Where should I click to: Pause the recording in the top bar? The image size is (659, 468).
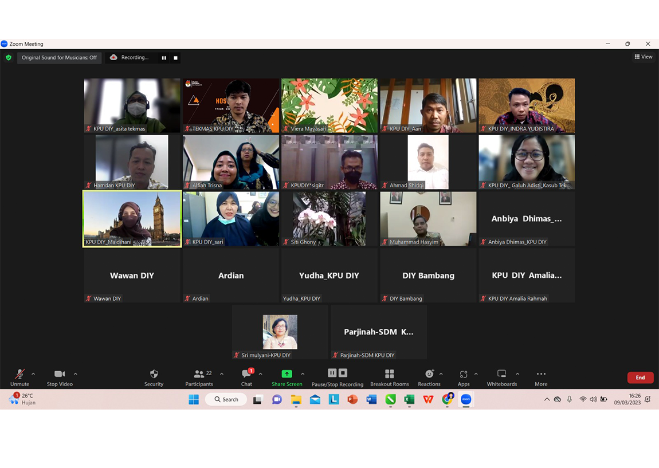(164, 58)
